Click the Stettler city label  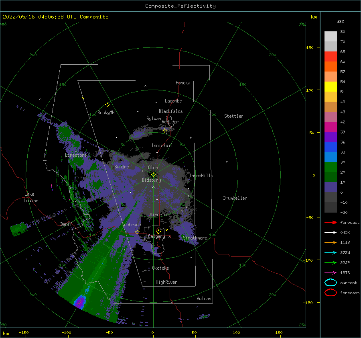click(234, 116)
